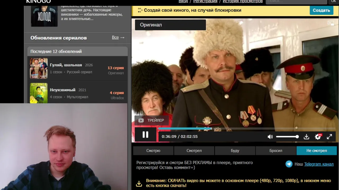Click the Обновления сериалов heading
Image resolution: width=339 pixels, height=190 pixels.
point(59,38)
